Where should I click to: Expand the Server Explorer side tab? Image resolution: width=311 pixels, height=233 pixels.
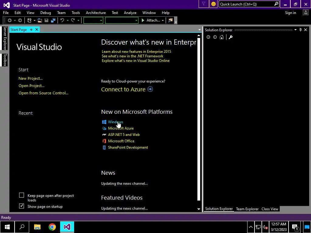5,38
